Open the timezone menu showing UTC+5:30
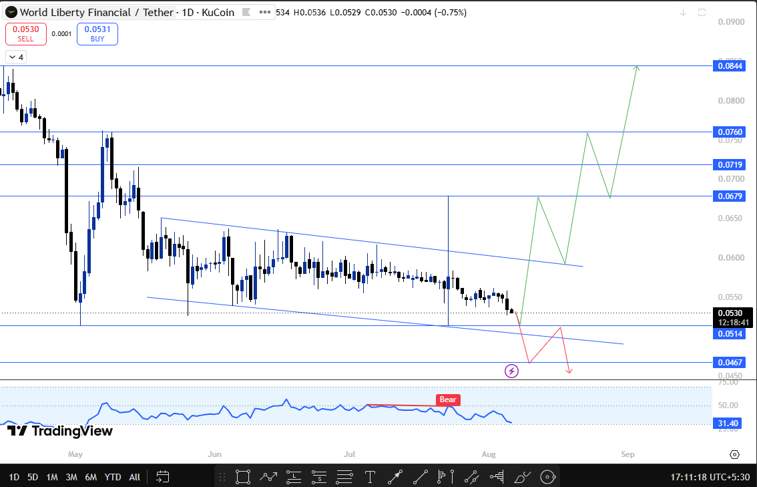The width and height of the screenshot is (757, 487). click(710, 477)
